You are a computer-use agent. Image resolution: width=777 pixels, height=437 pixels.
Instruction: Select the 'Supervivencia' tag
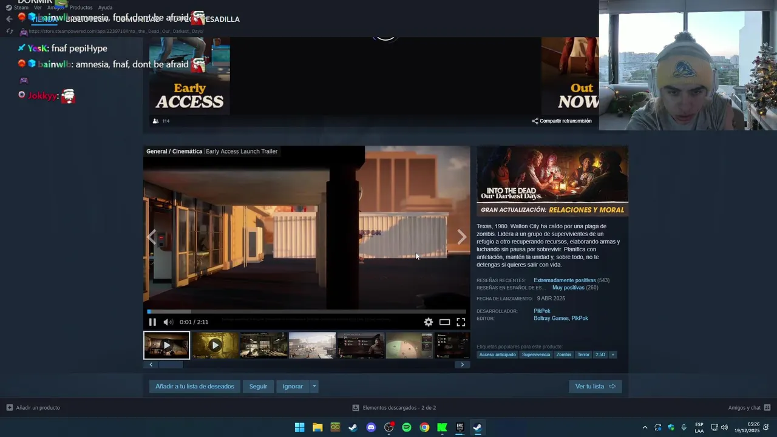tap(536, 354)
